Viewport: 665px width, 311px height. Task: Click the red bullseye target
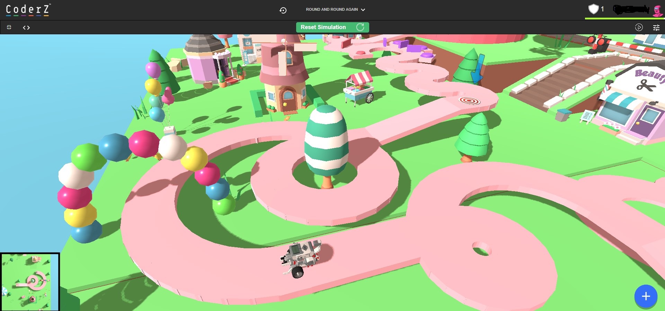[x=470, y=101]
